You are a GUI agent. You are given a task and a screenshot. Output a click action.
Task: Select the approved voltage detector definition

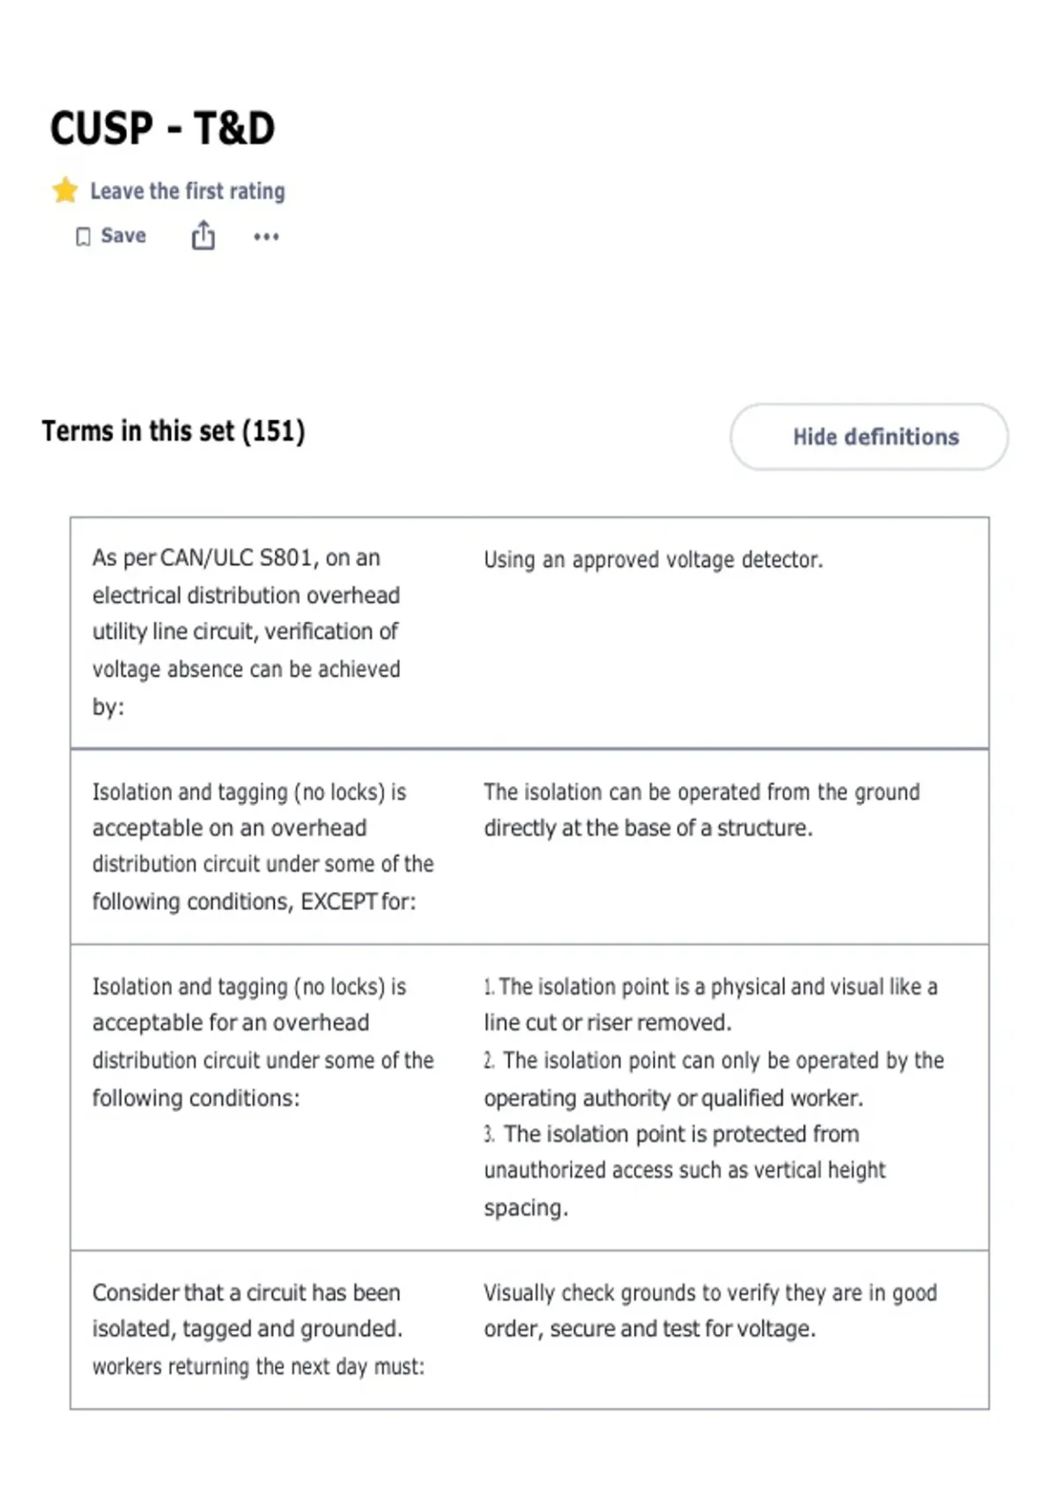click(654, 559)
